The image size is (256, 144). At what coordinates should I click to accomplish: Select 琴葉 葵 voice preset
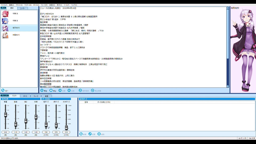point(19,21)
